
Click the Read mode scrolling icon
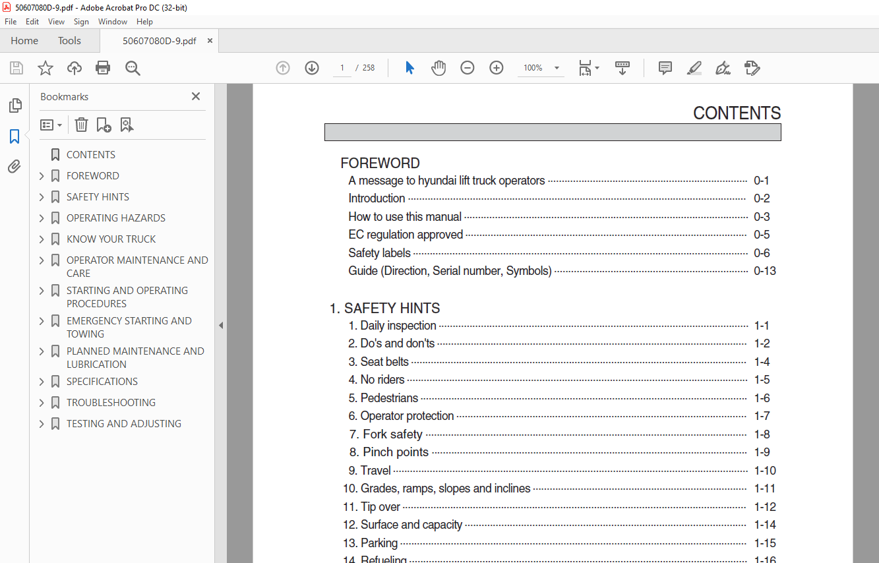[x=622, y=68]
